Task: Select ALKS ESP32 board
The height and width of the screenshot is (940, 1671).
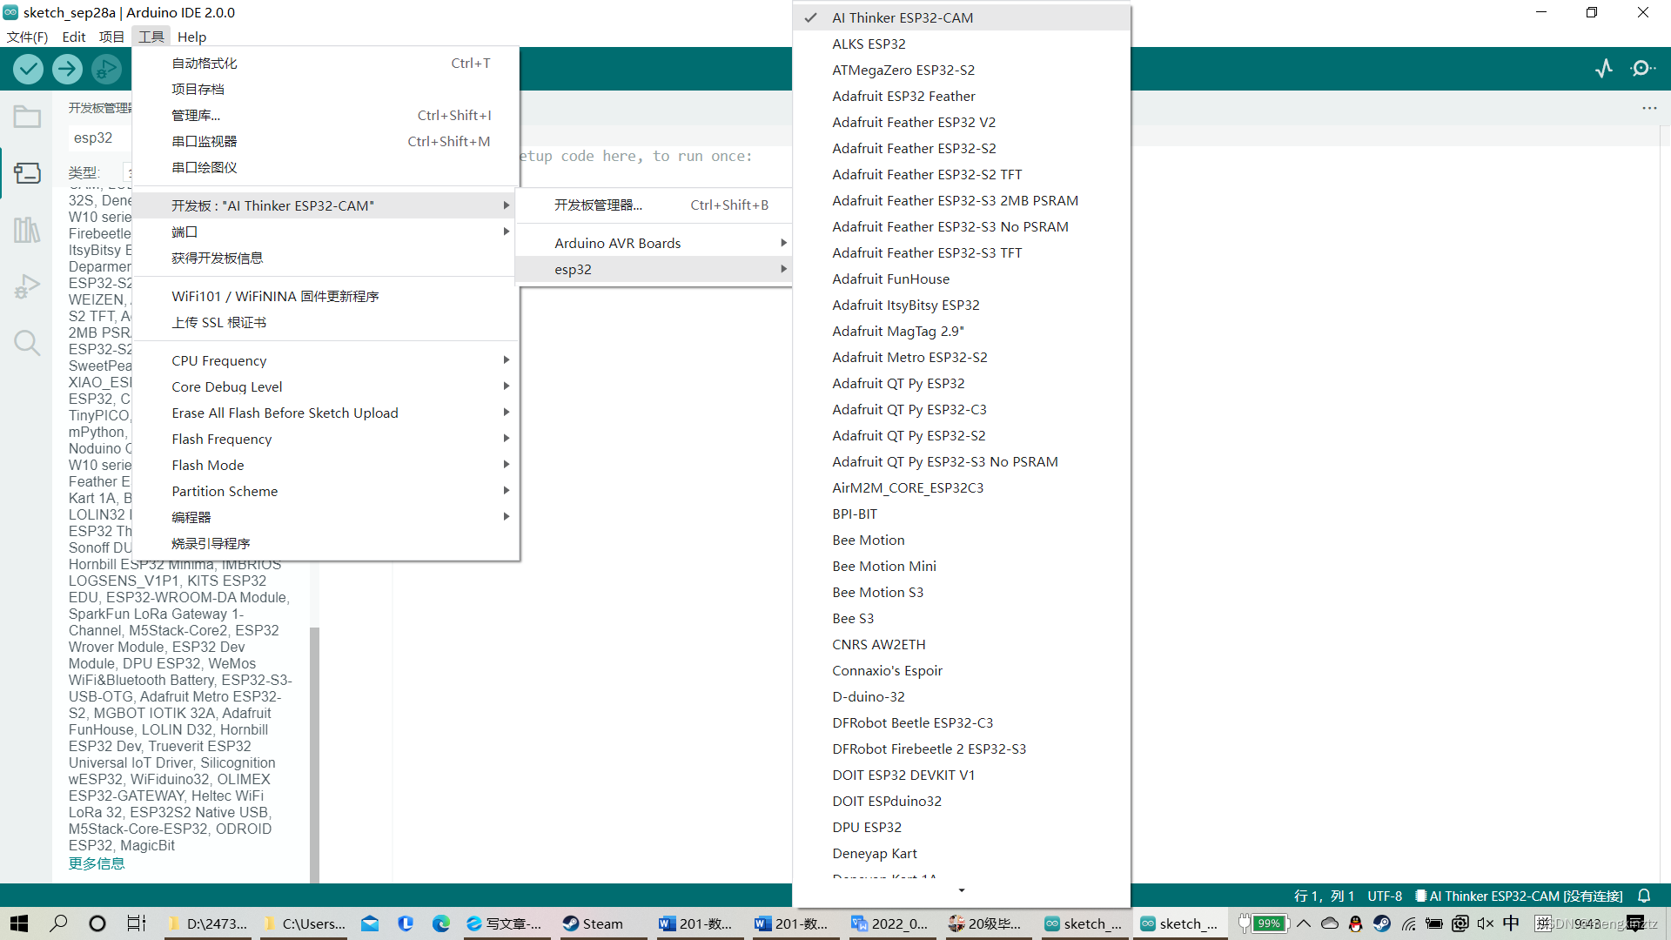Action: coord(961,44)
